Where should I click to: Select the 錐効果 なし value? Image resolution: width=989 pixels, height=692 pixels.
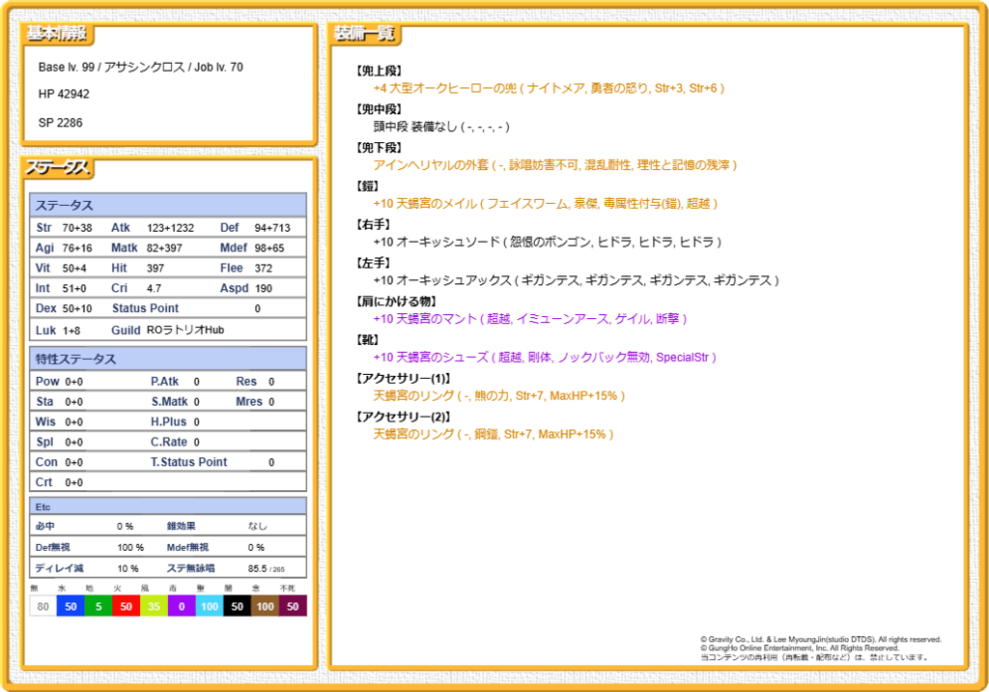pos(257,526)
